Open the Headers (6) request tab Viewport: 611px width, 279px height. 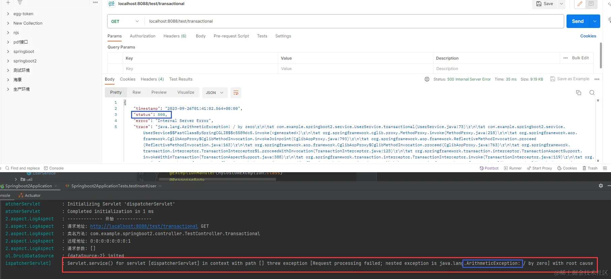(x=175, y=36)
